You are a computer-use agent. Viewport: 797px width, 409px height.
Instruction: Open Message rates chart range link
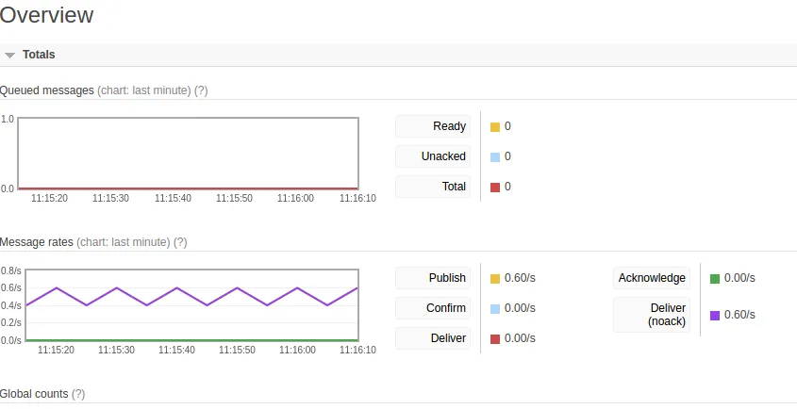tap(123, 242)
